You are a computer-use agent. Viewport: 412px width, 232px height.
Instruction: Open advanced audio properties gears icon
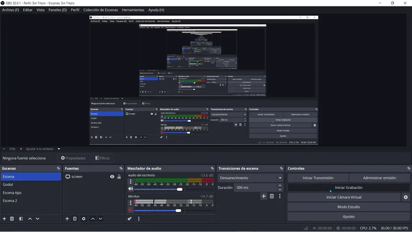coord(130,219)
